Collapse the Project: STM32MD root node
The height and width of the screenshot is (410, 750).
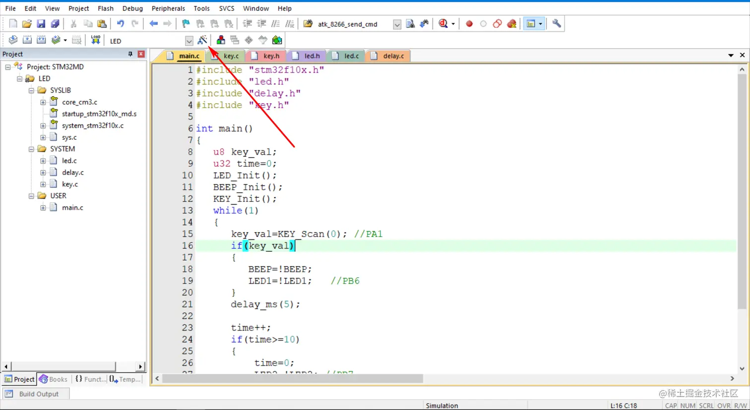click(8, 67)
